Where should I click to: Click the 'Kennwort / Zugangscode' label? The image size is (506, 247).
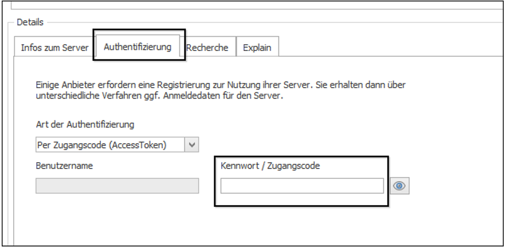tap(270, 166)
